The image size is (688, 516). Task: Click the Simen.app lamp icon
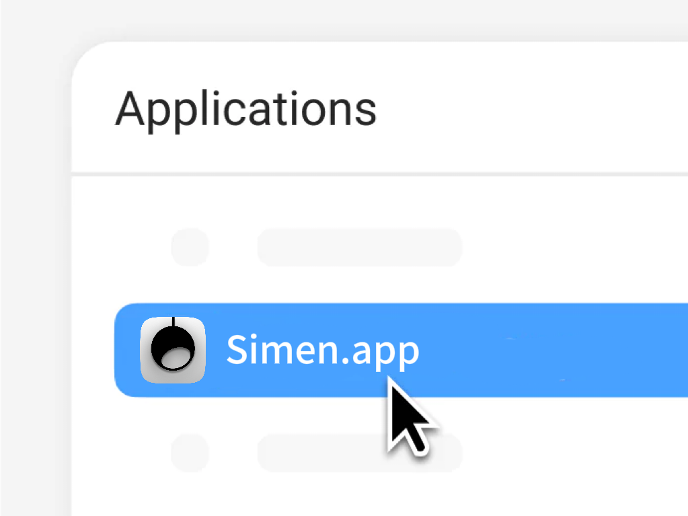(x=173, y=350)
